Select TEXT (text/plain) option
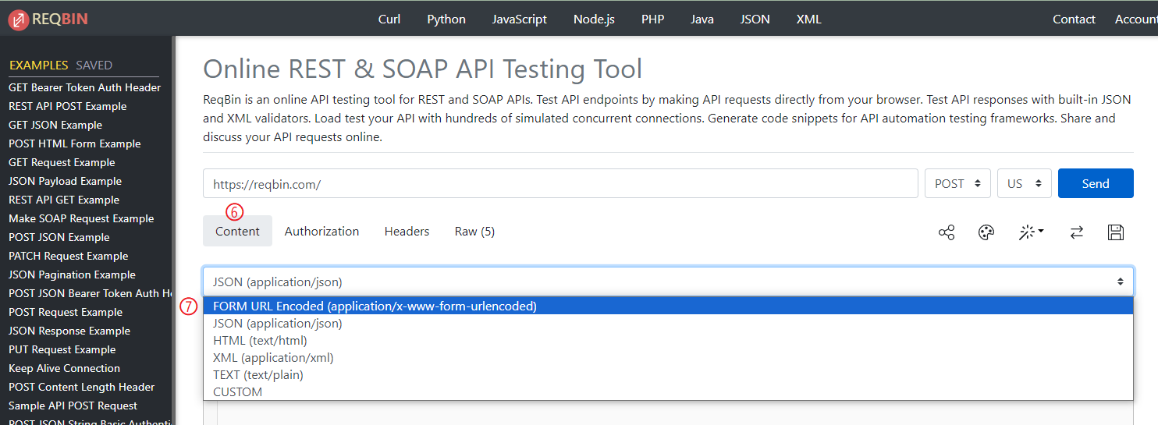 668,375
